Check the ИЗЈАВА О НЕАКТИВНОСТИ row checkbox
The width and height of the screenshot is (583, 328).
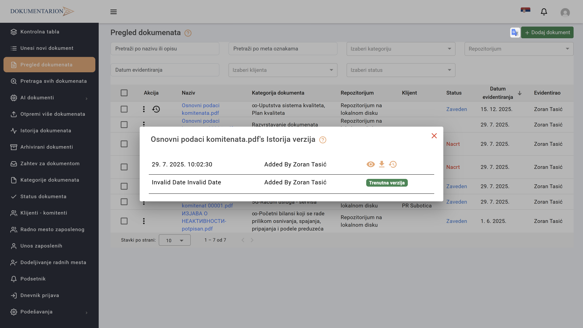(x=124, y=221)
